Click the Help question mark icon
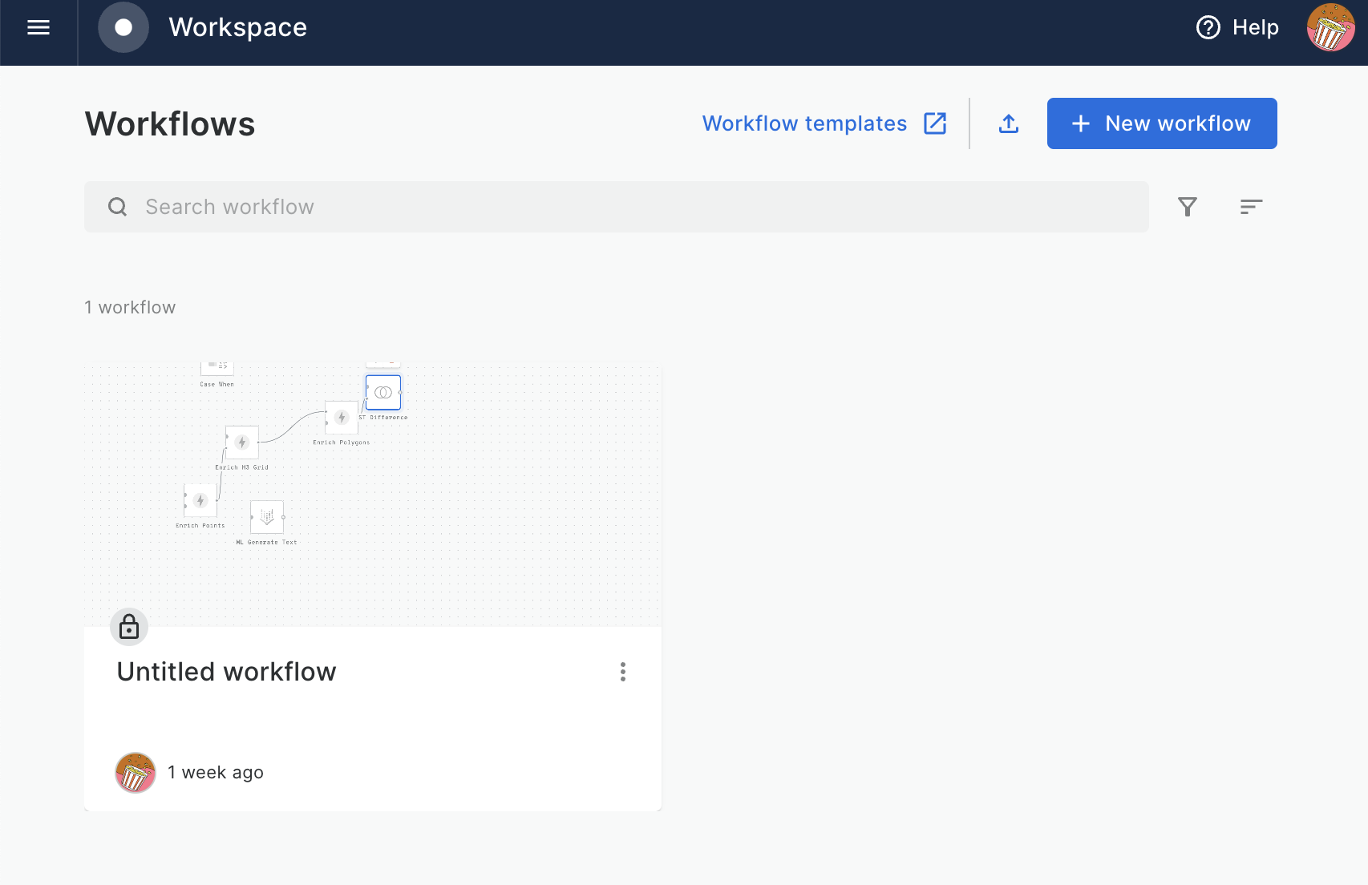Image resolution: width=1368 pixels, height=885 pixels. [x=1208, y=28]
